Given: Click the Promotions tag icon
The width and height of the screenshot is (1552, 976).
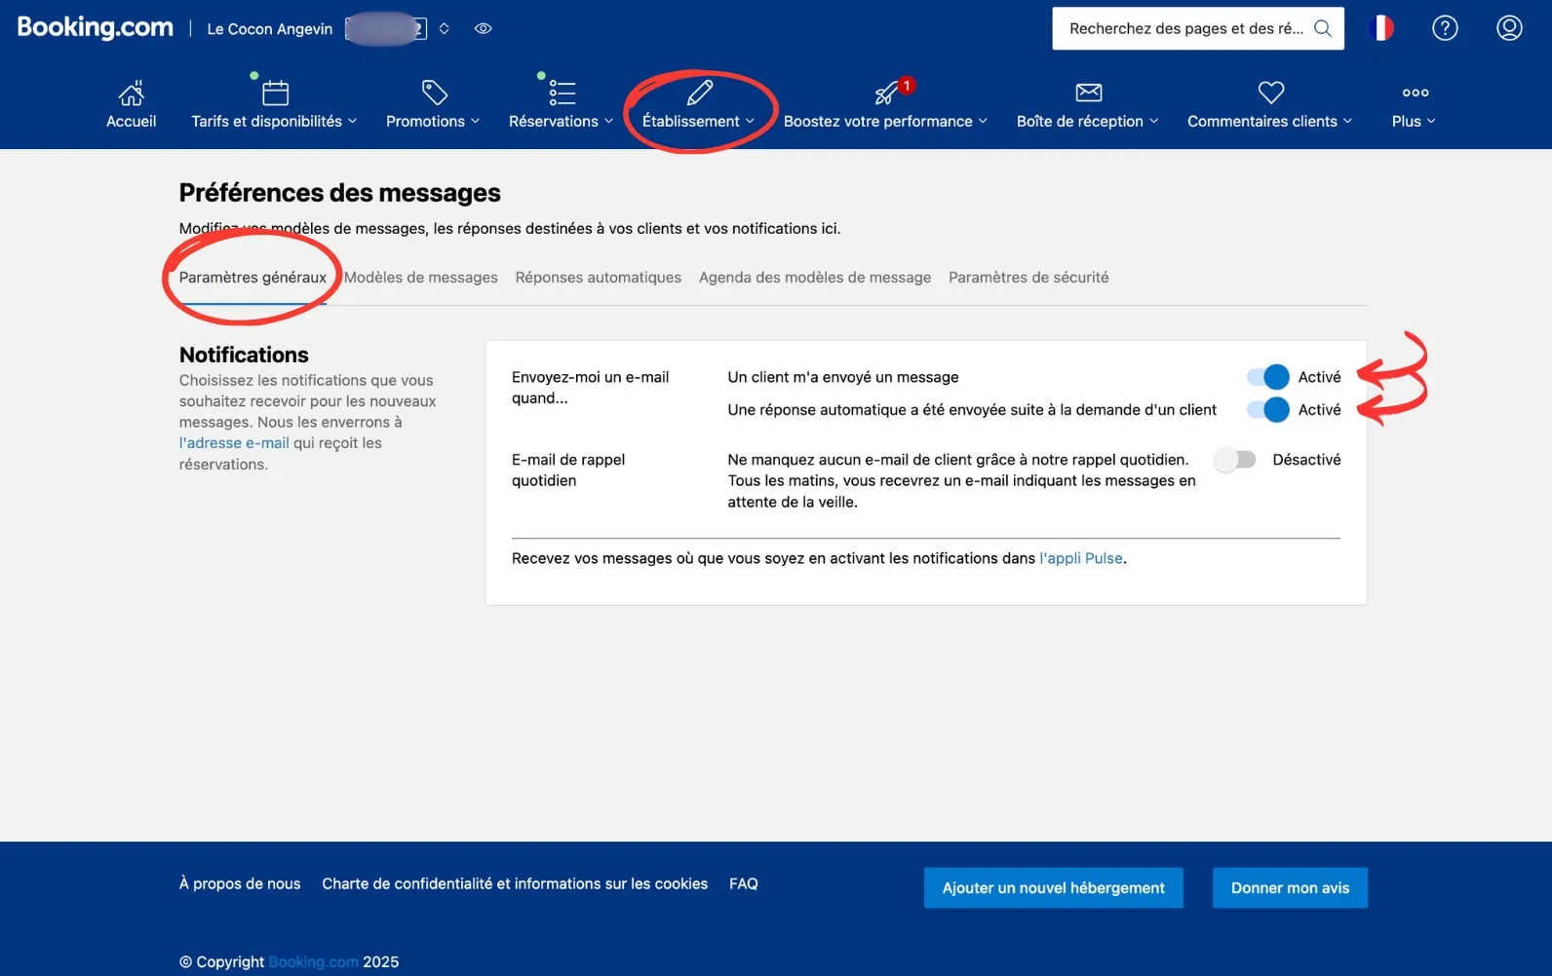Looking at the screenshot, I should pos(434,93).
